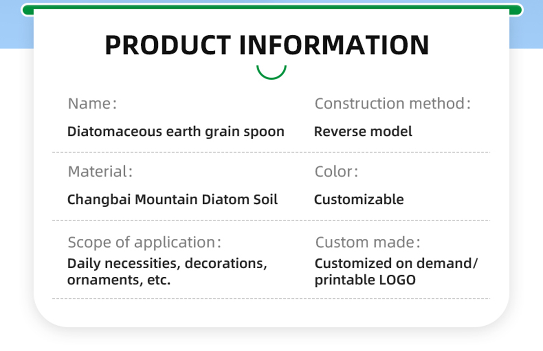Click the word PRODUCT in the title
This screenshot has height=351, width=543.
click(168, 45)
